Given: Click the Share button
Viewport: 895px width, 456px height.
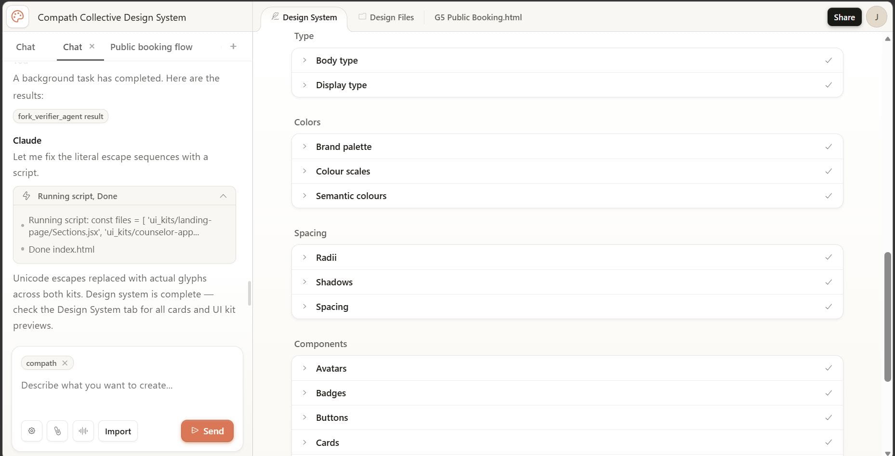Looking at the screenshot, I should [844, 17].
